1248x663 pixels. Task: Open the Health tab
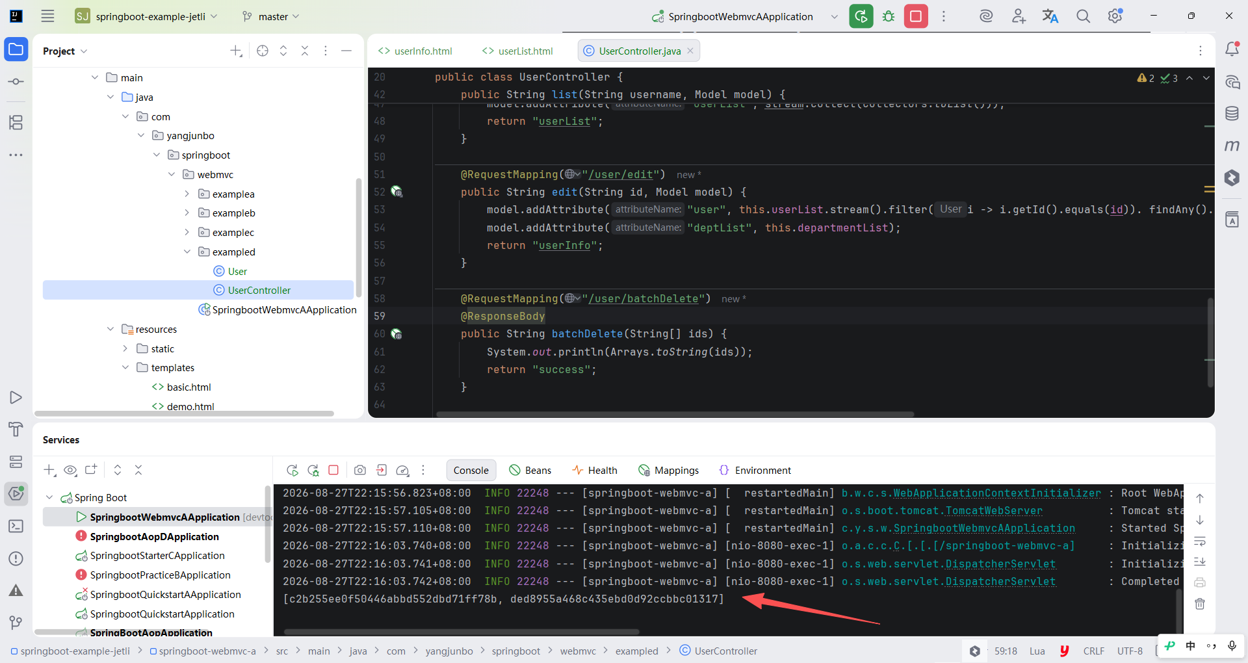[595, 470]
